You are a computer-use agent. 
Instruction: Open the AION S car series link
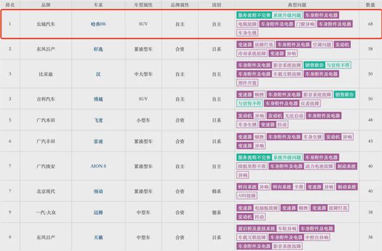pyautogui.click(x=98, y=166)
